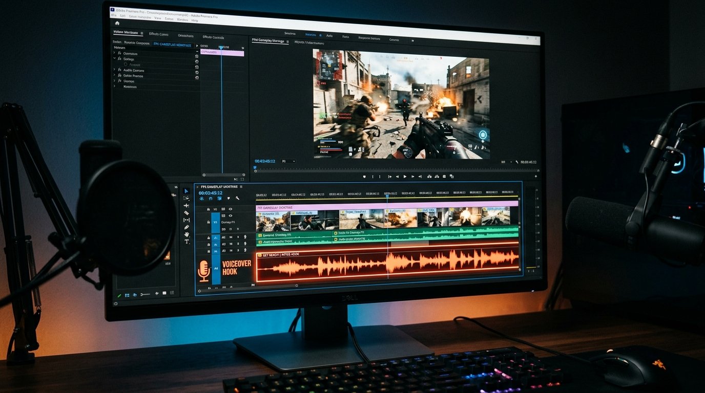Click the timeline timecode 00:03:45:12
The width and height of the screenshot is (705, 393).
[211, 193]
